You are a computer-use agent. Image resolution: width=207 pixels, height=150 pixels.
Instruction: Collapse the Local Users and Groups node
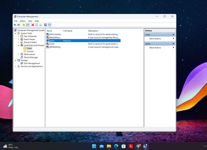pyautogui.click(x=19, y=45)
